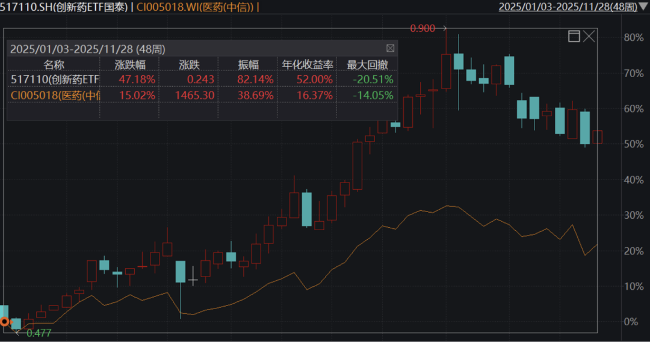Click the 振幅 column header
Viewport: 650px width, 344px height.
248,64
